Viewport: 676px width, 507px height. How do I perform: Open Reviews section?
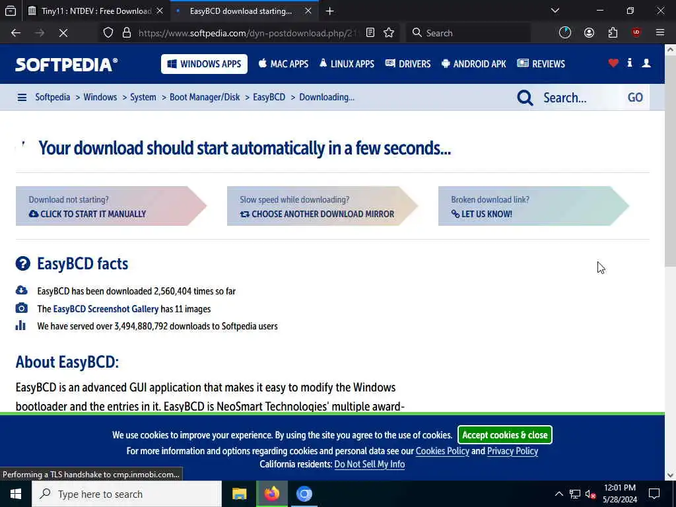pos(541,64)
